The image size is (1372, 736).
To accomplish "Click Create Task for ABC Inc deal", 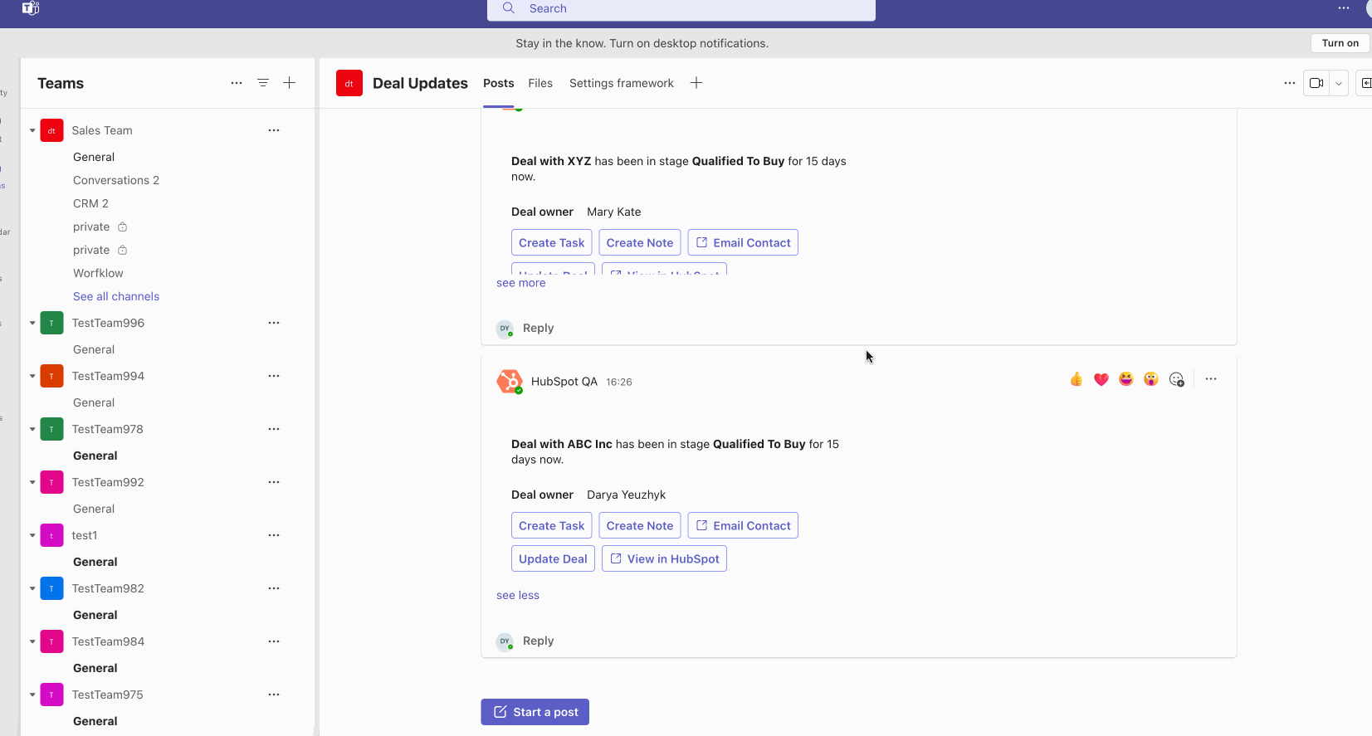I will click(x=552, y=525).
